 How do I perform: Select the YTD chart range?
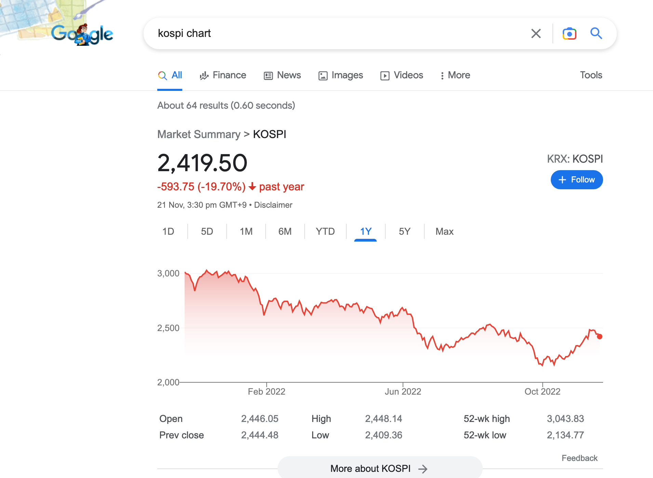[x=325, y=232]
